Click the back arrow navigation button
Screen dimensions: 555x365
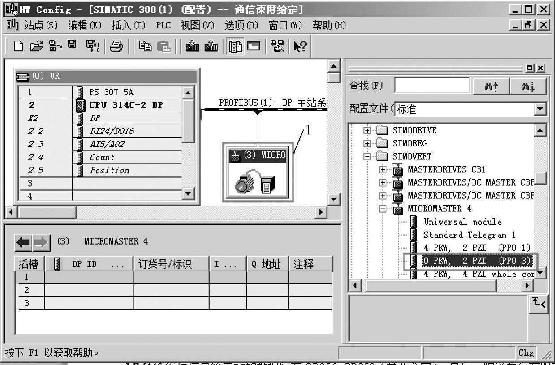(x=23, y=243)
